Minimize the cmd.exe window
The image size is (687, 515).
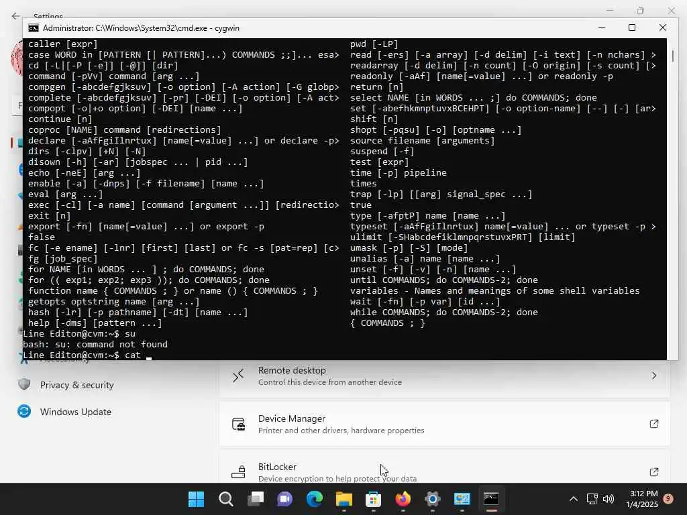(x=602, y=28)
